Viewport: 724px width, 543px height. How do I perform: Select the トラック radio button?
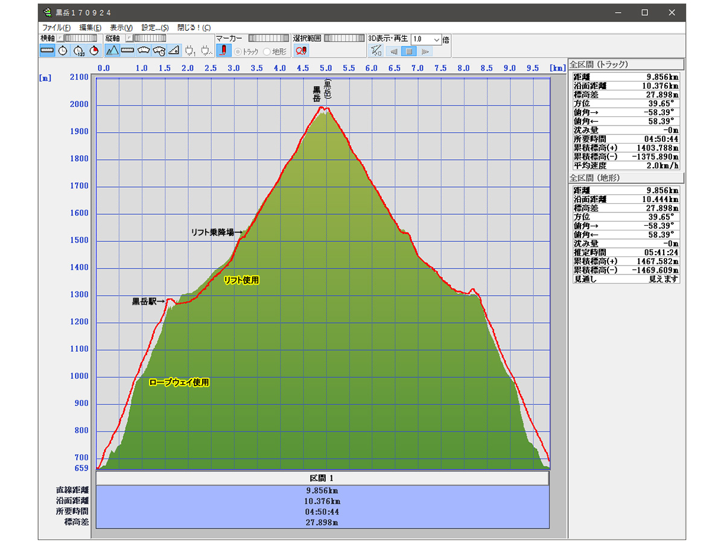239,51
